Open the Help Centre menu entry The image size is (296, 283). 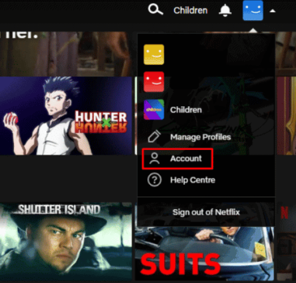click(193, 180)
